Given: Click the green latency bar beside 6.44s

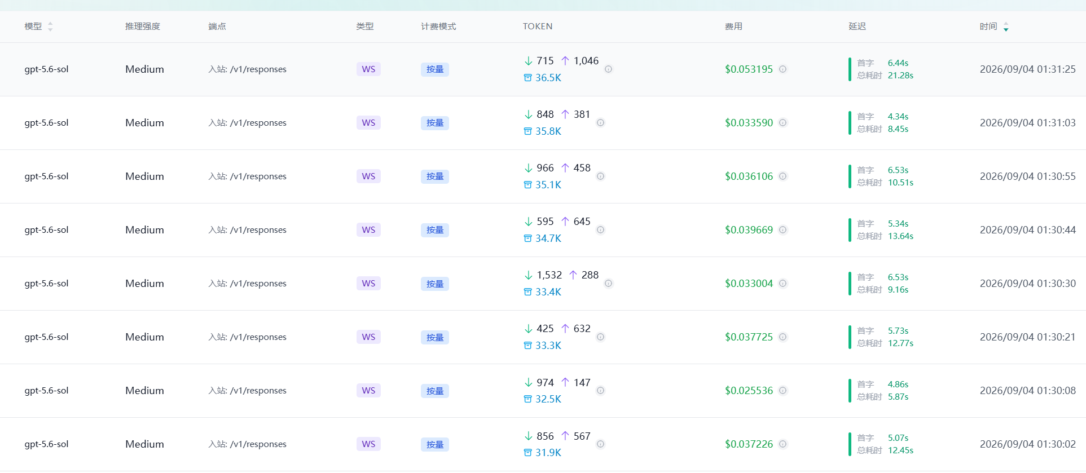Looking at the screenshot, I should (850, 69).
